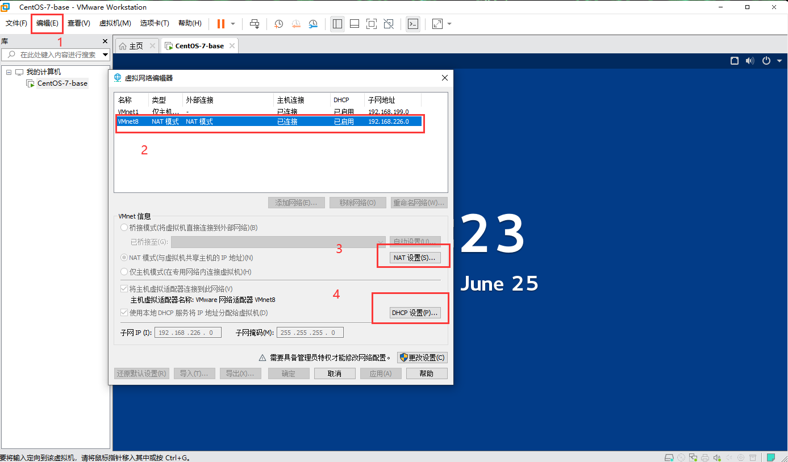Click the stretch guest display icon
Viewport: 788px width, 462px height.
[x=437, y=24]
